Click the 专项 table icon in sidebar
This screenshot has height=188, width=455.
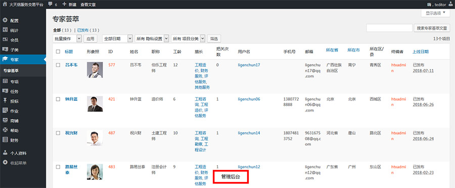5,82
